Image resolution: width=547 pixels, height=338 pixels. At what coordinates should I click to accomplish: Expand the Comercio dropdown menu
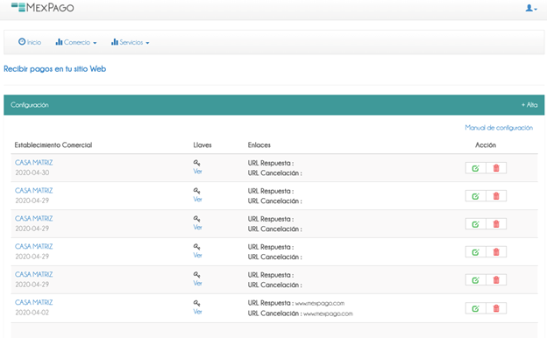point(76,42)
